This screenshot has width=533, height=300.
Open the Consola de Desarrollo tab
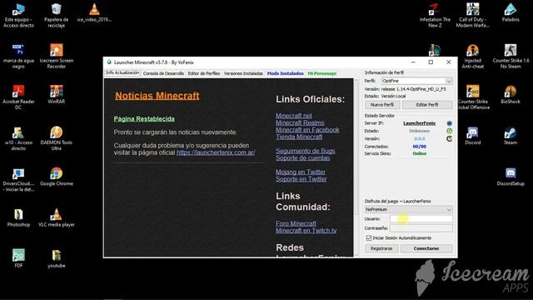click(163, 73)
